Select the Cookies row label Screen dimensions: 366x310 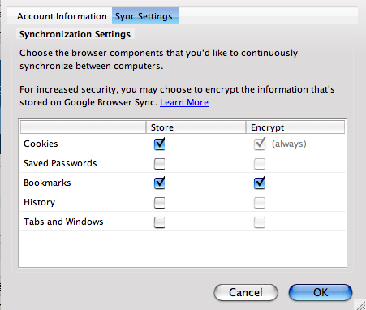pos(41,144)
